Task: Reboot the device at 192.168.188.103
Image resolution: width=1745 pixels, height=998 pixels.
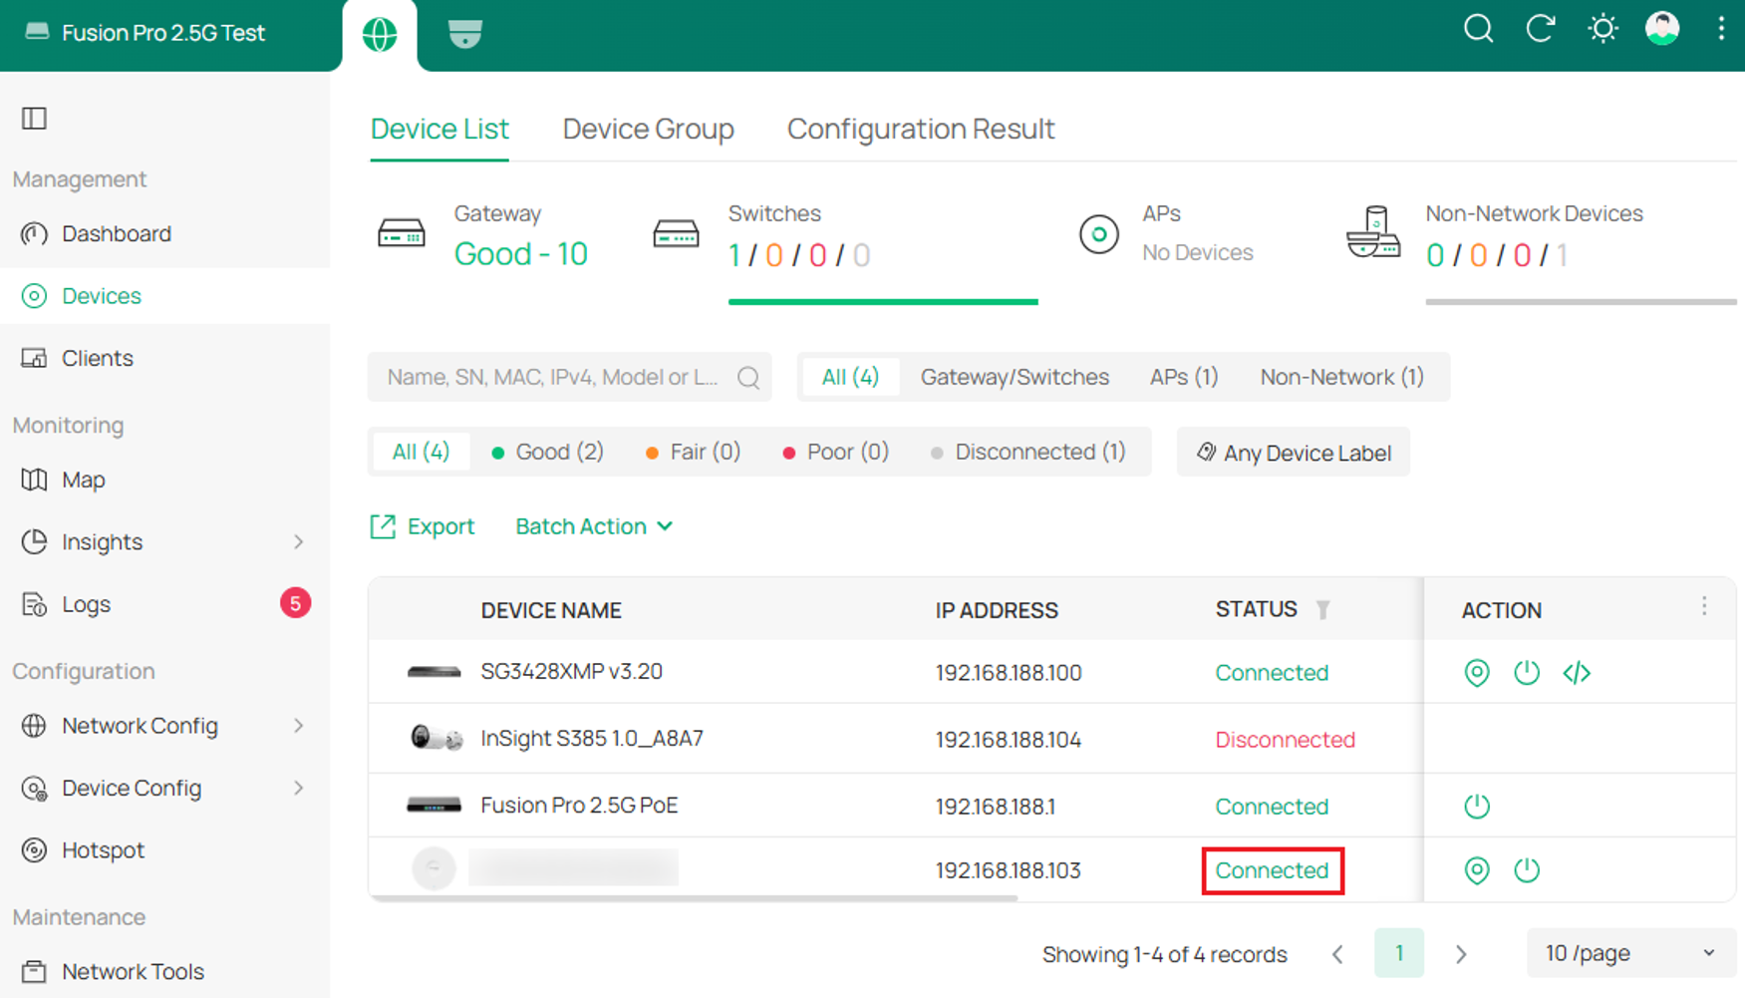Action: tap(1527, 870)
